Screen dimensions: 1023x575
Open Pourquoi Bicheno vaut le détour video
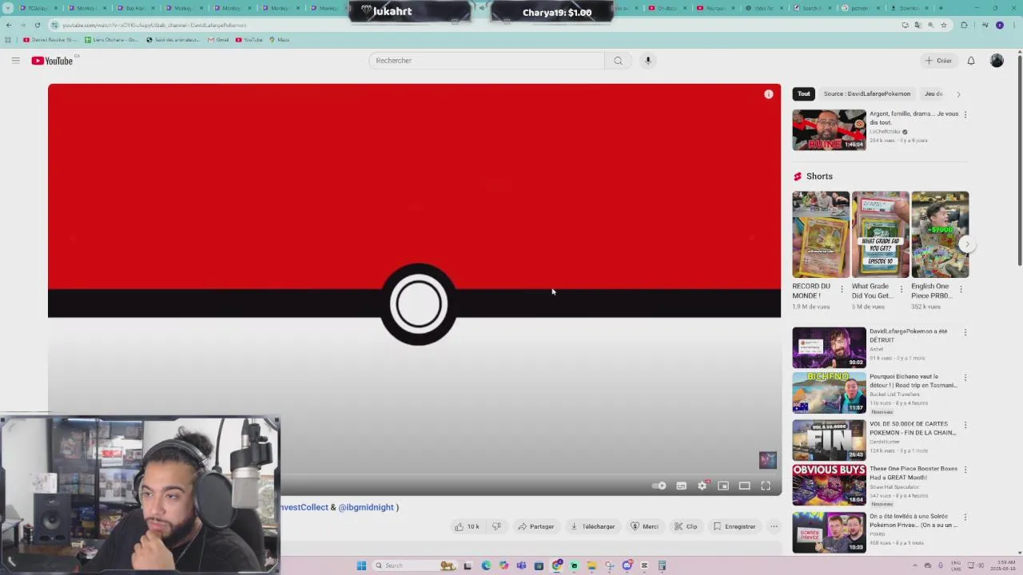click(829, 393)
